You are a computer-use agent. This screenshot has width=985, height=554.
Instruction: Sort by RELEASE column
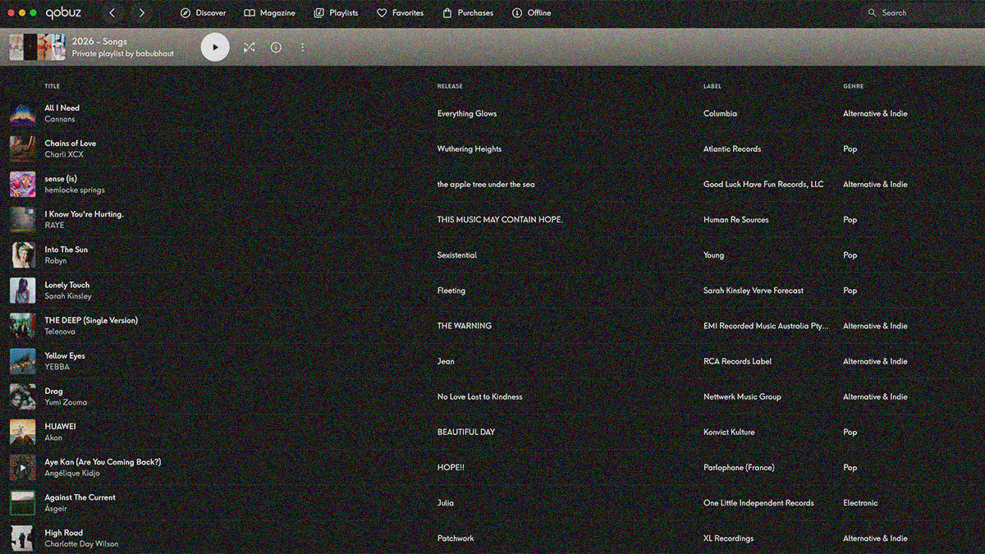coord(450,86)
